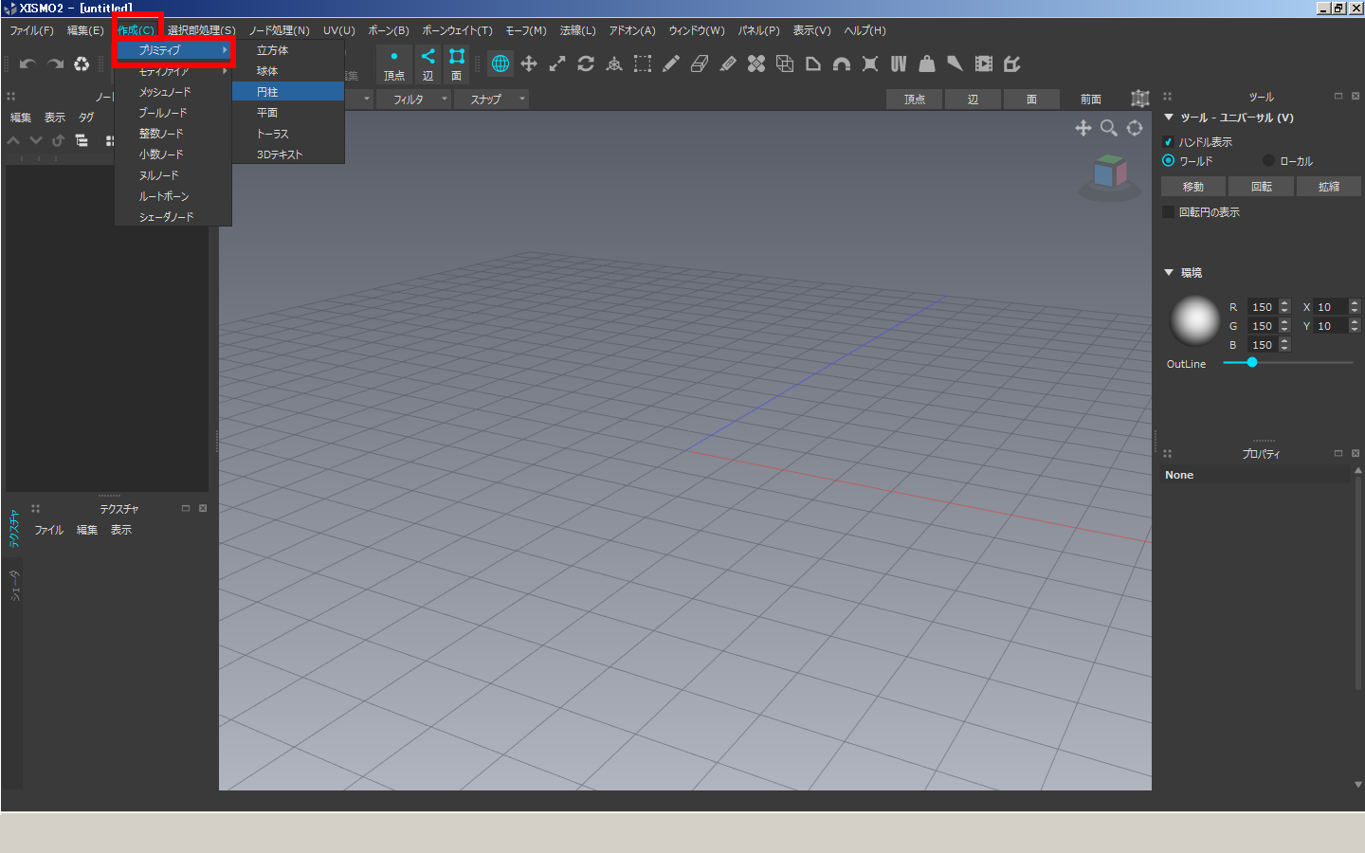Select the weight tool icon
This screenshot has width=1365, height=853.
pos(927,64)
